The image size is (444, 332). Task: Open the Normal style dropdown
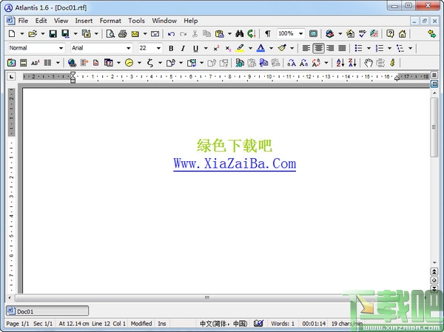point(61,48)
